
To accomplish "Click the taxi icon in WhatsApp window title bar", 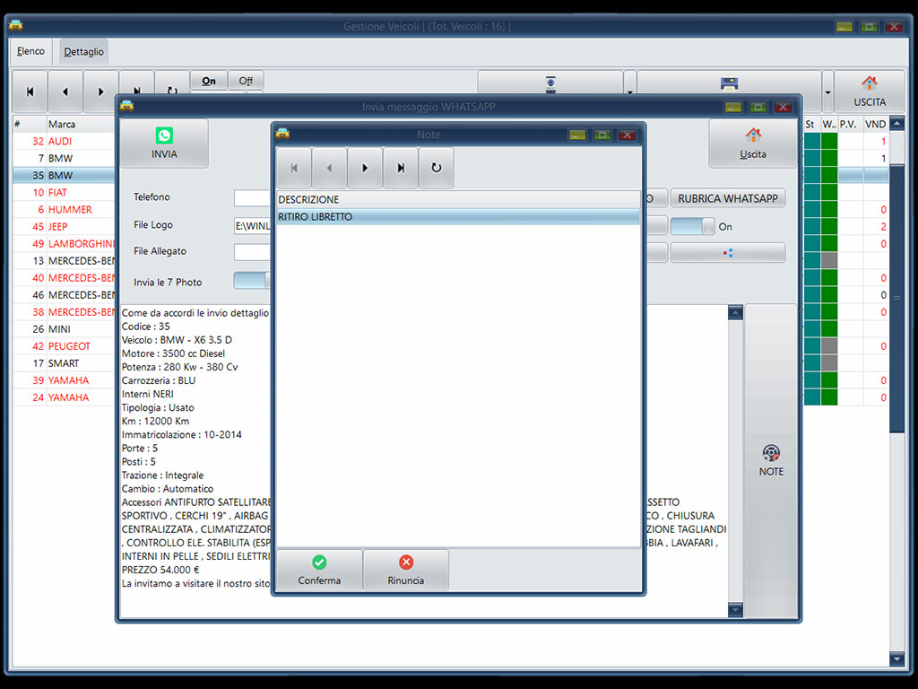I will [126, 106].
